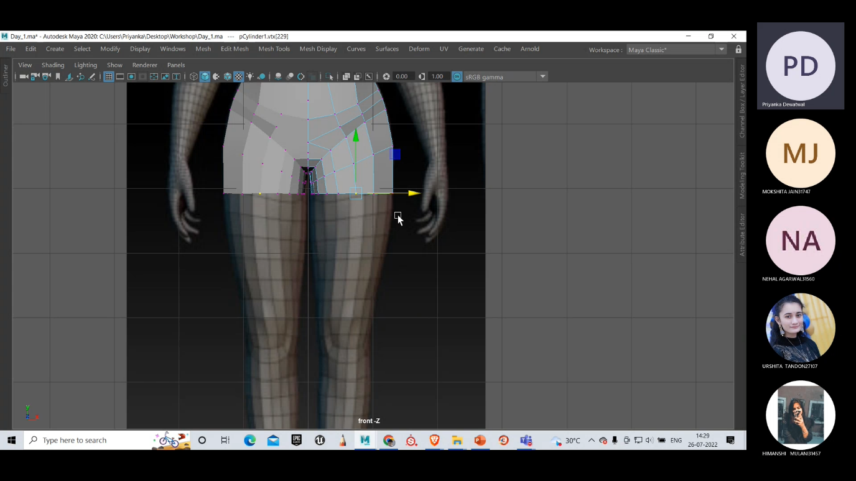Click the select camera icon

[24, 76]
